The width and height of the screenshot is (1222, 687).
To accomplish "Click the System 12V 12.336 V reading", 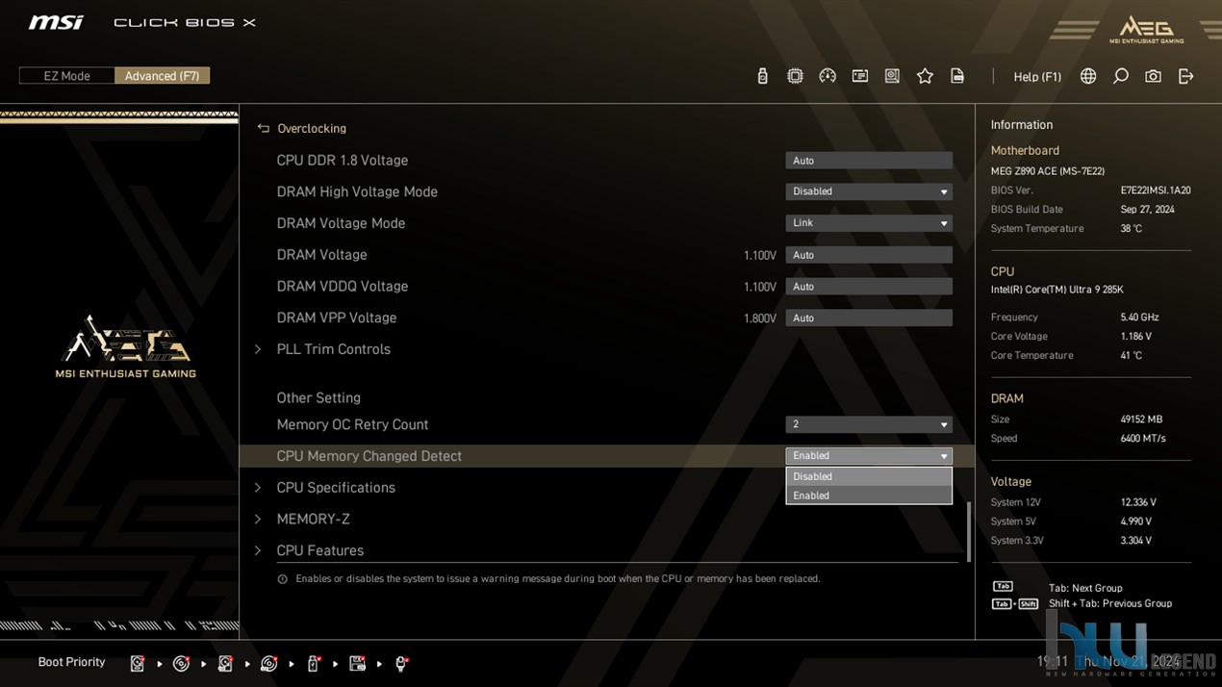I will [1138, 502].
